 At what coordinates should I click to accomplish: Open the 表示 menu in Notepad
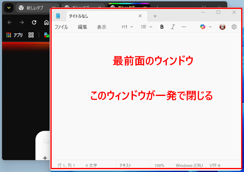point(102,27)
